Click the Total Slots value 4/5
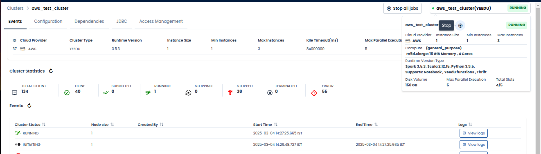Screen dimensions: 541x154 pos(499,85)
